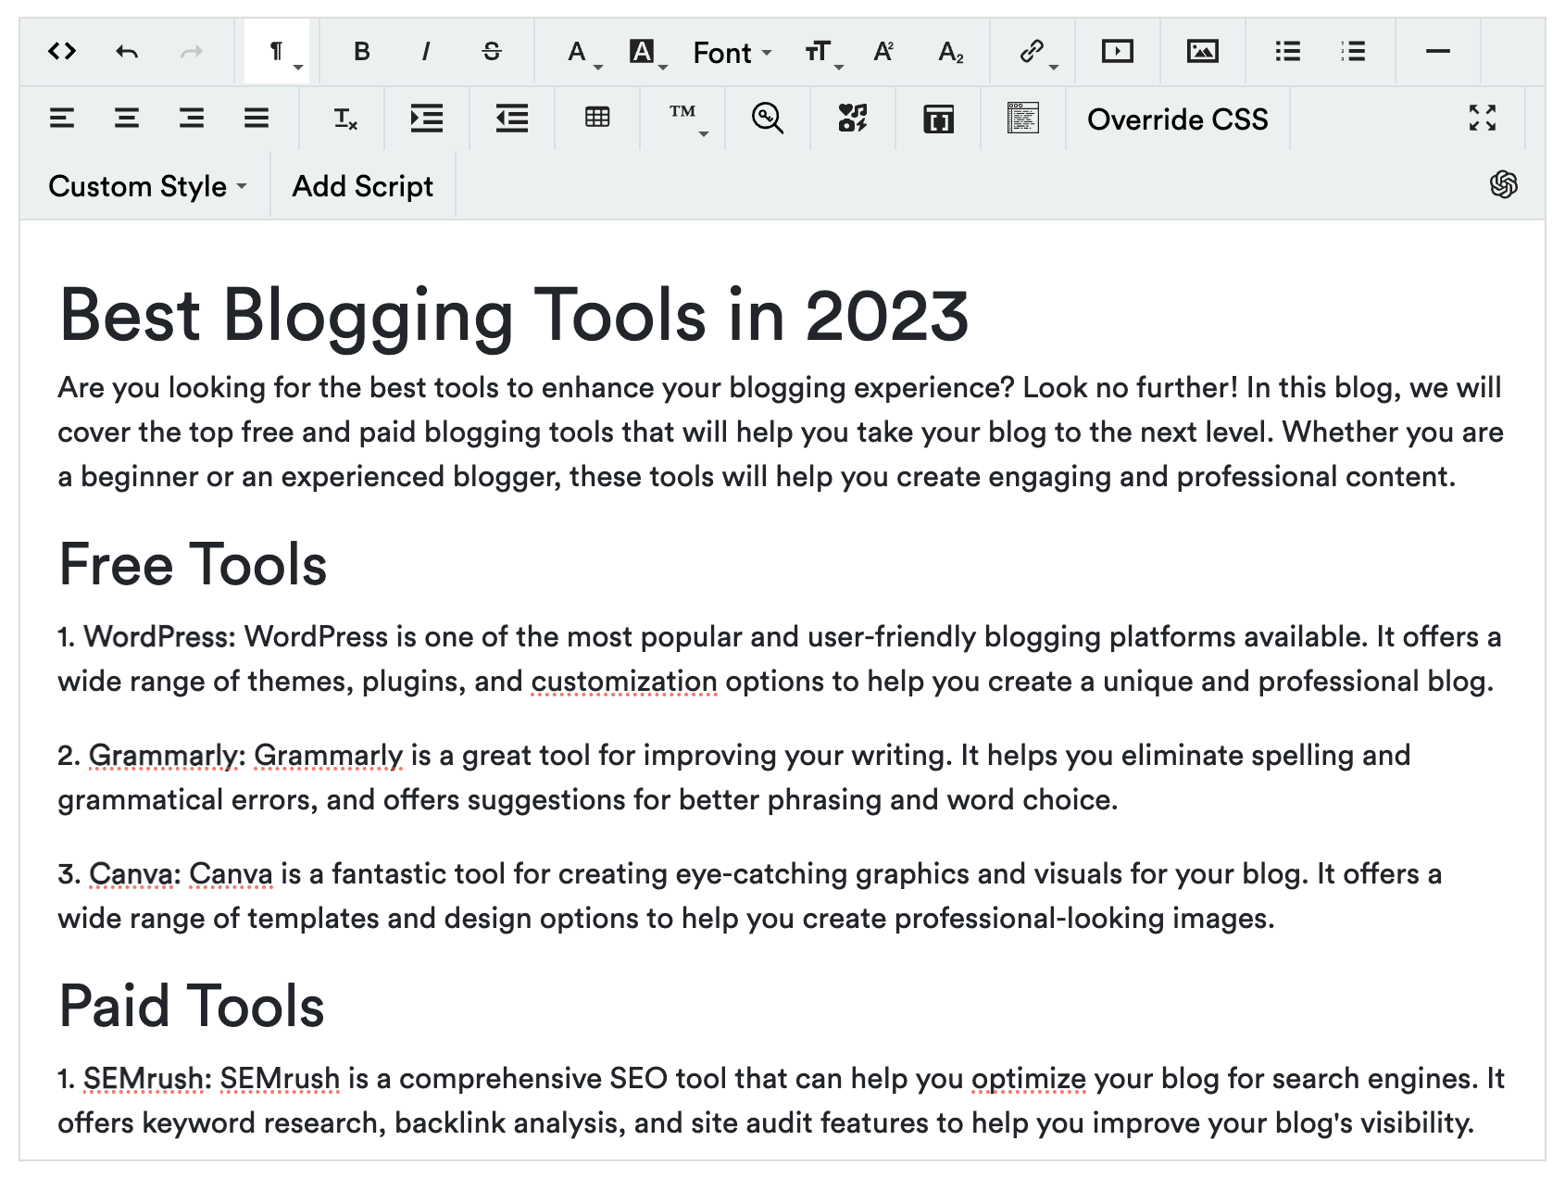Create an ordered numbered list

point(1353,52)
